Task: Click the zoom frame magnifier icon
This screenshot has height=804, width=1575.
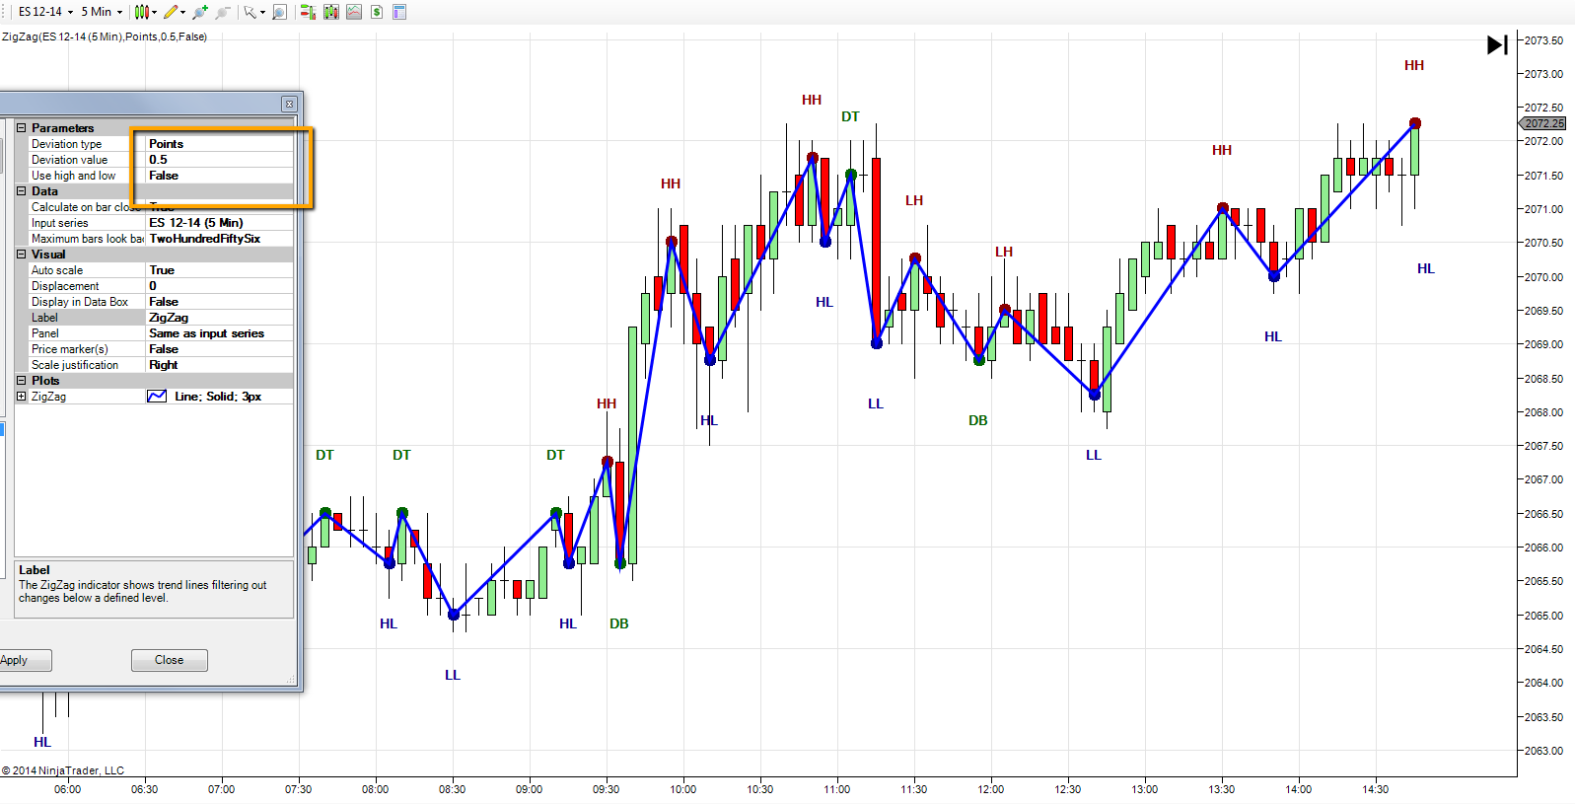Action: [x=280, y=12]
